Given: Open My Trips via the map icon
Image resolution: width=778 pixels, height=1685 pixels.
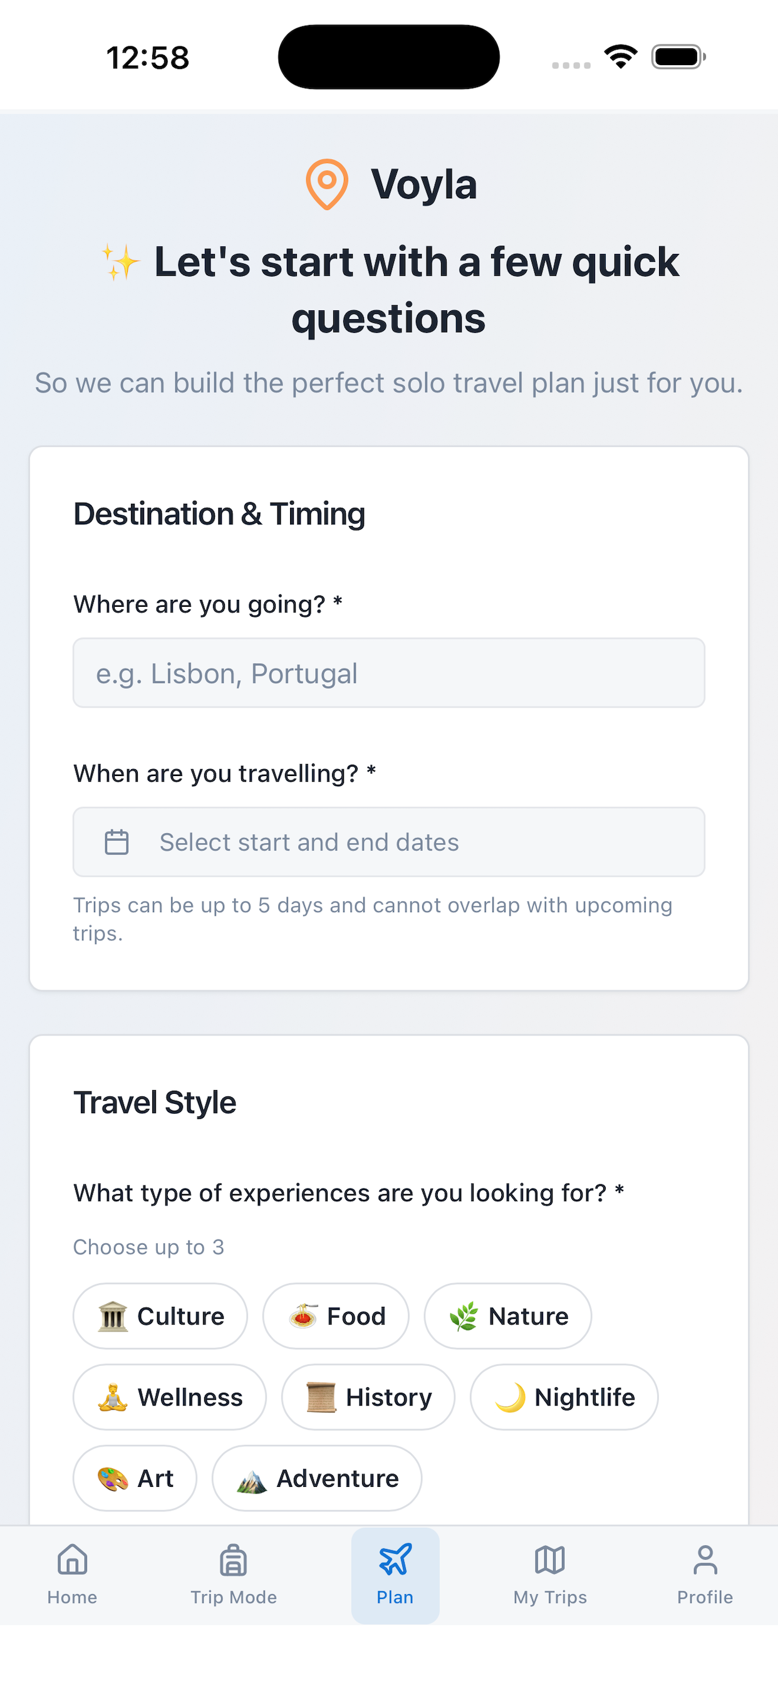Looking at the screenshot, I should point(550,1560).
